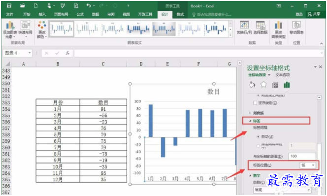Switch to the 公式 (Formulas) ribbon tab
This screenshot has height=196, width=327.
pyautogui.click(x=80, y=14)
